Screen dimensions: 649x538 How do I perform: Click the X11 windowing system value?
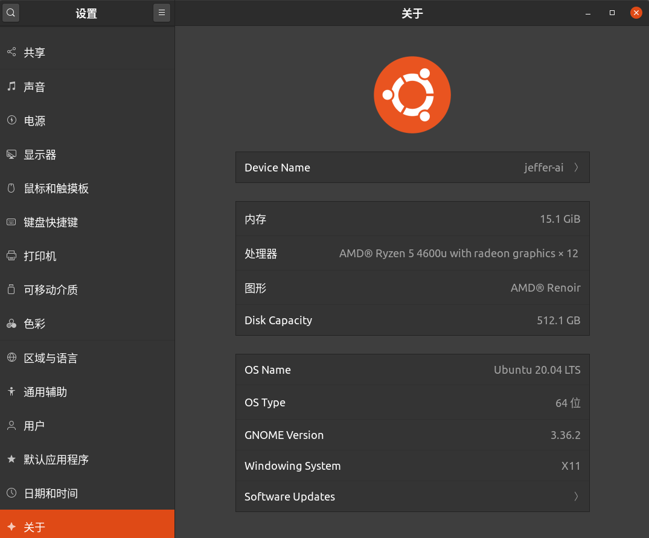[571, 466]
